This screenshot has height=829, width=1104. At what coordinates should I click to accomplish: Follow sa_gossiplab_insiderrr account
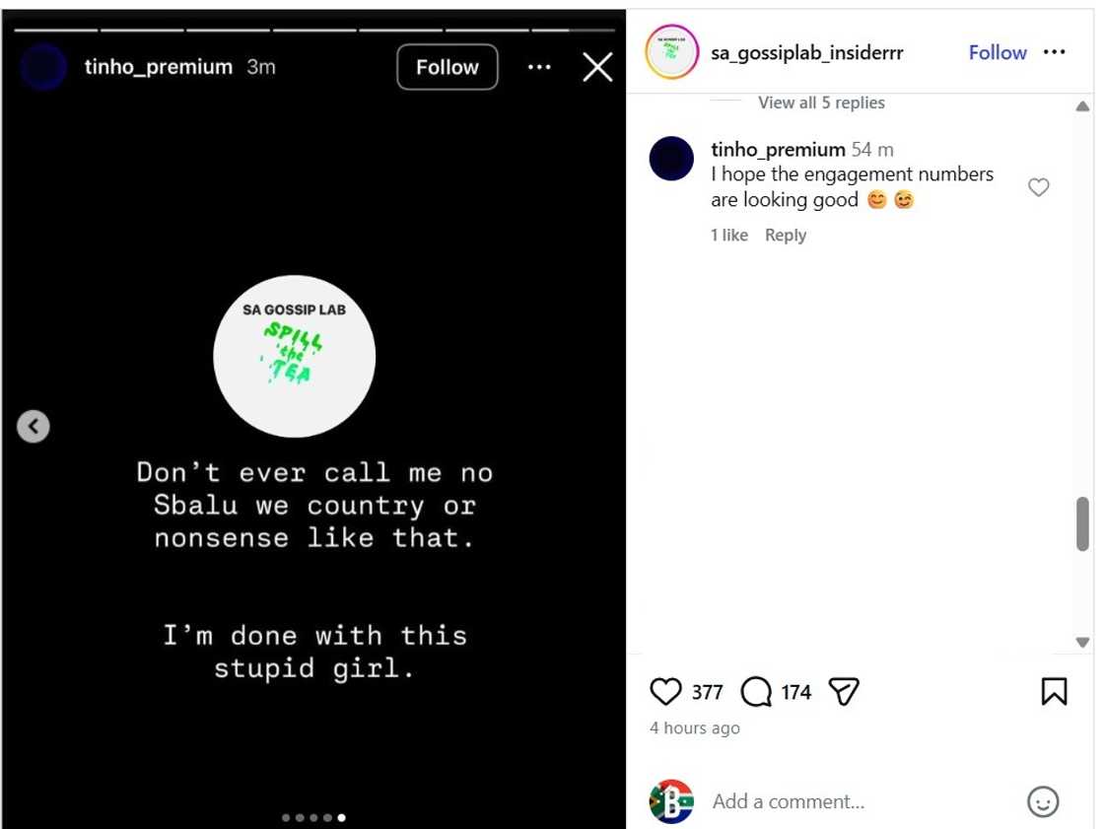[x=997, y=52]
